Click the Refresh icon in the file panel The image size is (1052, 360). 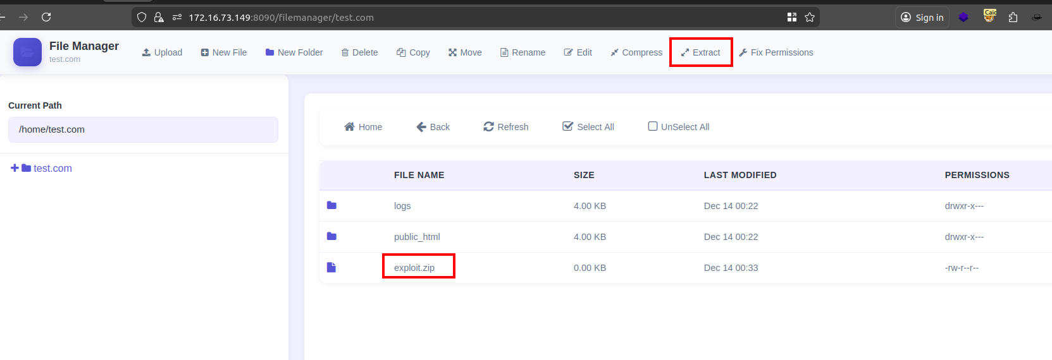pos(488,127)
